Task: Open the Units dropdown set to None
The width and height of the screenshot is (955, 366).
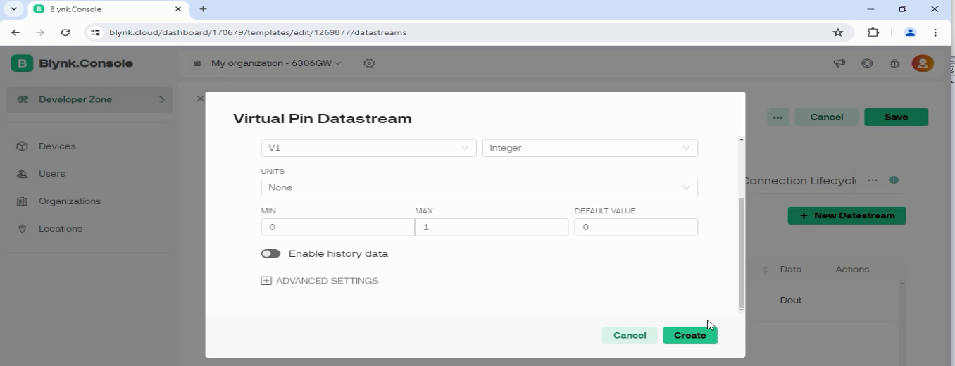Action: coord(479,187)
